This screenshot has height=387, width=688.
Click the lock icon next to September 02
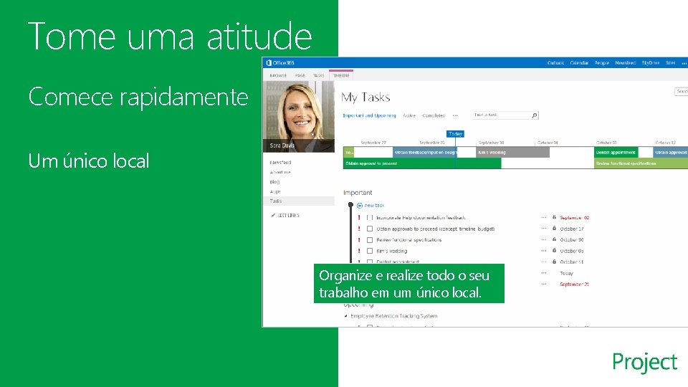(x=554, y=217)
